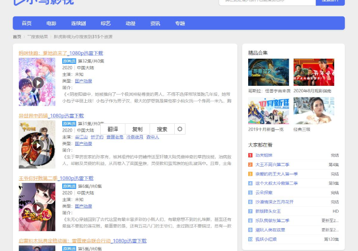Image resolution: width=358 pixels, height=251 pixels.
Task: Play 妈咪快跑 poster video button
Action: (x=38, y=83)
